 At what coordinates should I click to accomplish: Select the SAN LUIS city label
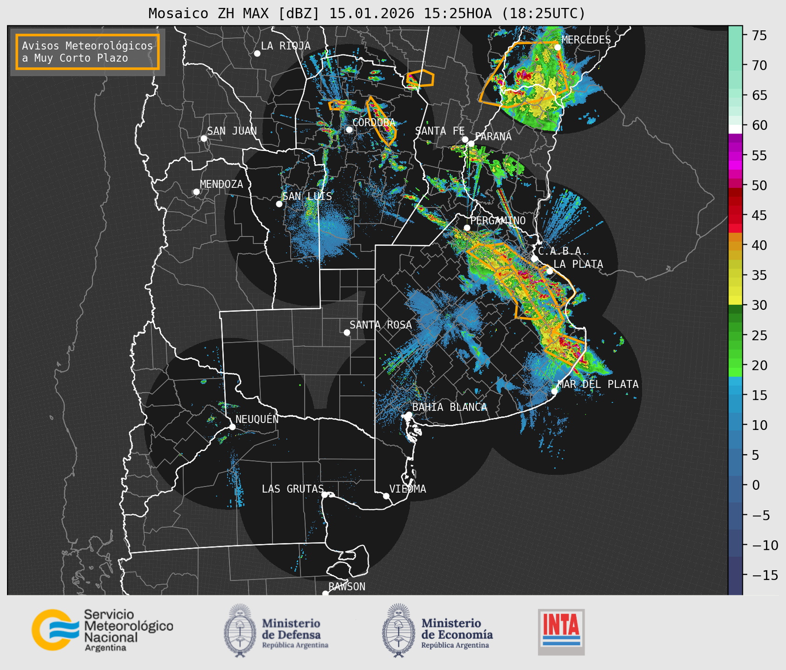[x=307, y=196]
